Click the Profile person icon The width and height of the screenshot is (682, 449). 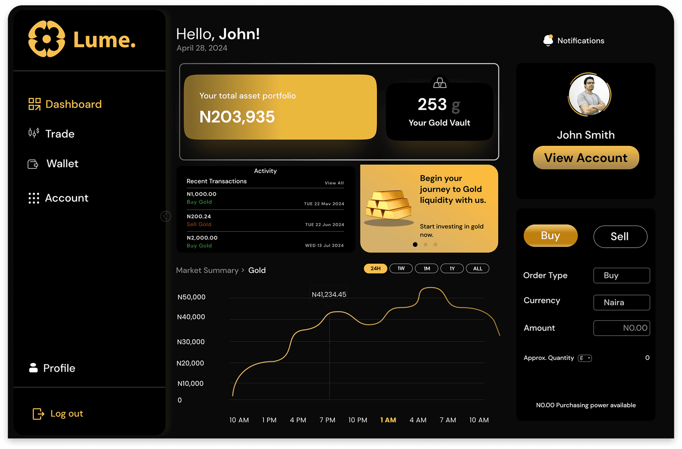coord(33,368)
